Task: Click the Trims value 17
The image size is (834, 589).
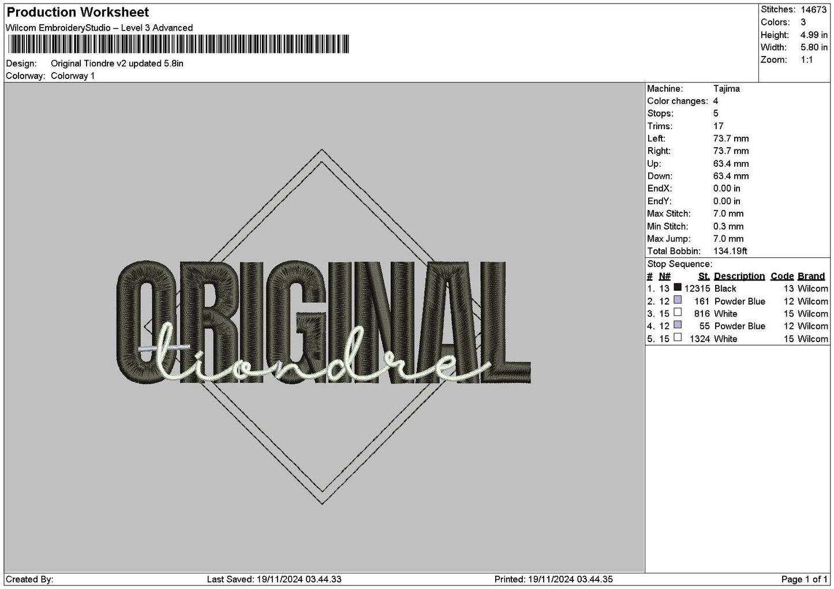Action: click(718, 126)
